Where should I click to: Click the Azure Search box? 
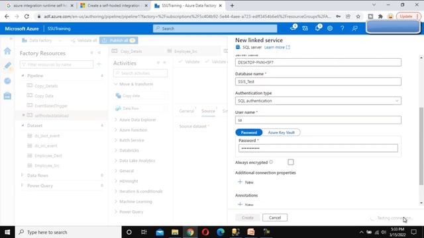(215, 28)
